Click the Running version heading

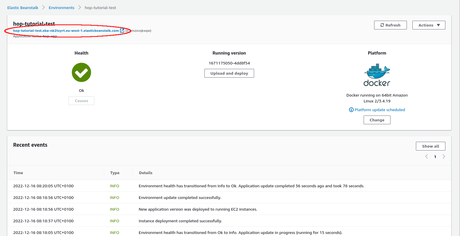pyautogui.click(x=229, y=53)
